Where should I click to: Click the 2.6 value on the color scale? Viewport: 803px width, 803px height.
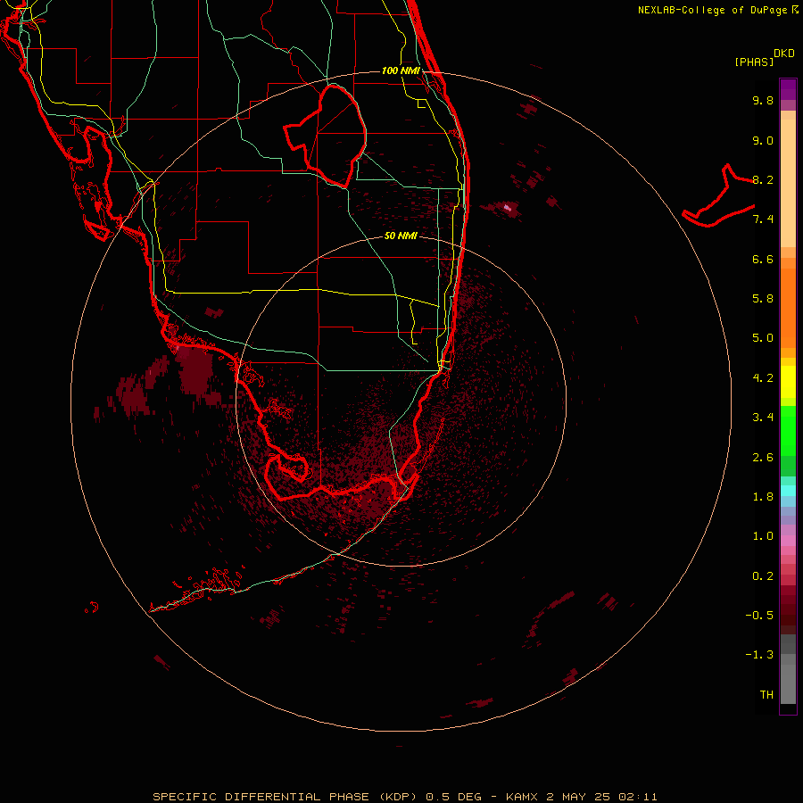(x=763, y=458)
